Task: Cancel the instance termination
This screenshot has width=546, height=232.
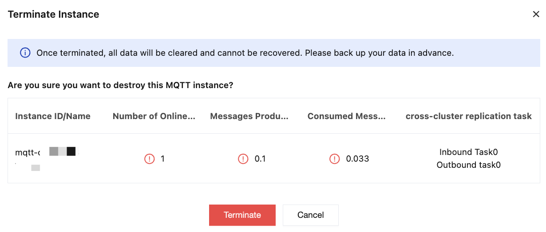Action: (310, 215)
